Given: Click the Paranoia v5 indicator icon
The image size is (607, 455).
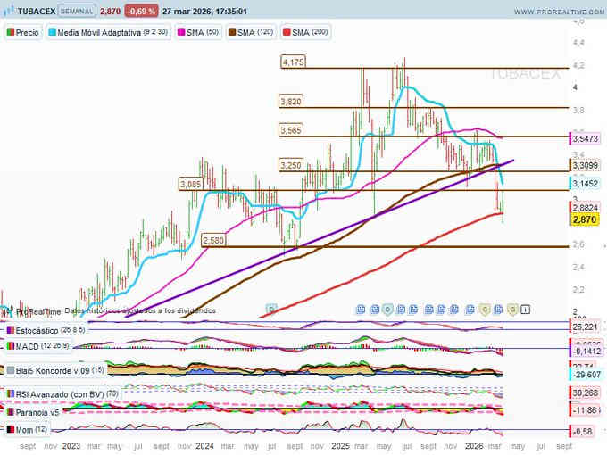Looking at the screenshot, I should (10, 413).
